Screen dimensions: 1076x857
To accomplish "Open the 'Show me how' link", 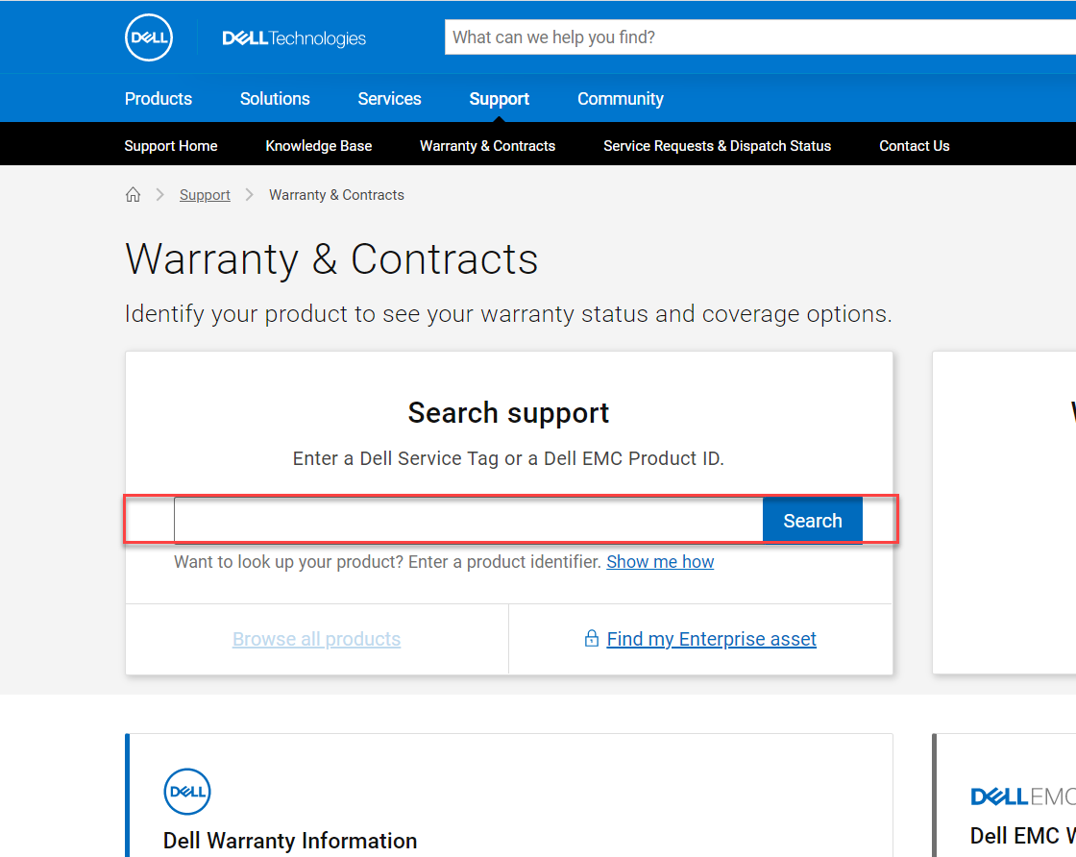I will tap(660, 562).
